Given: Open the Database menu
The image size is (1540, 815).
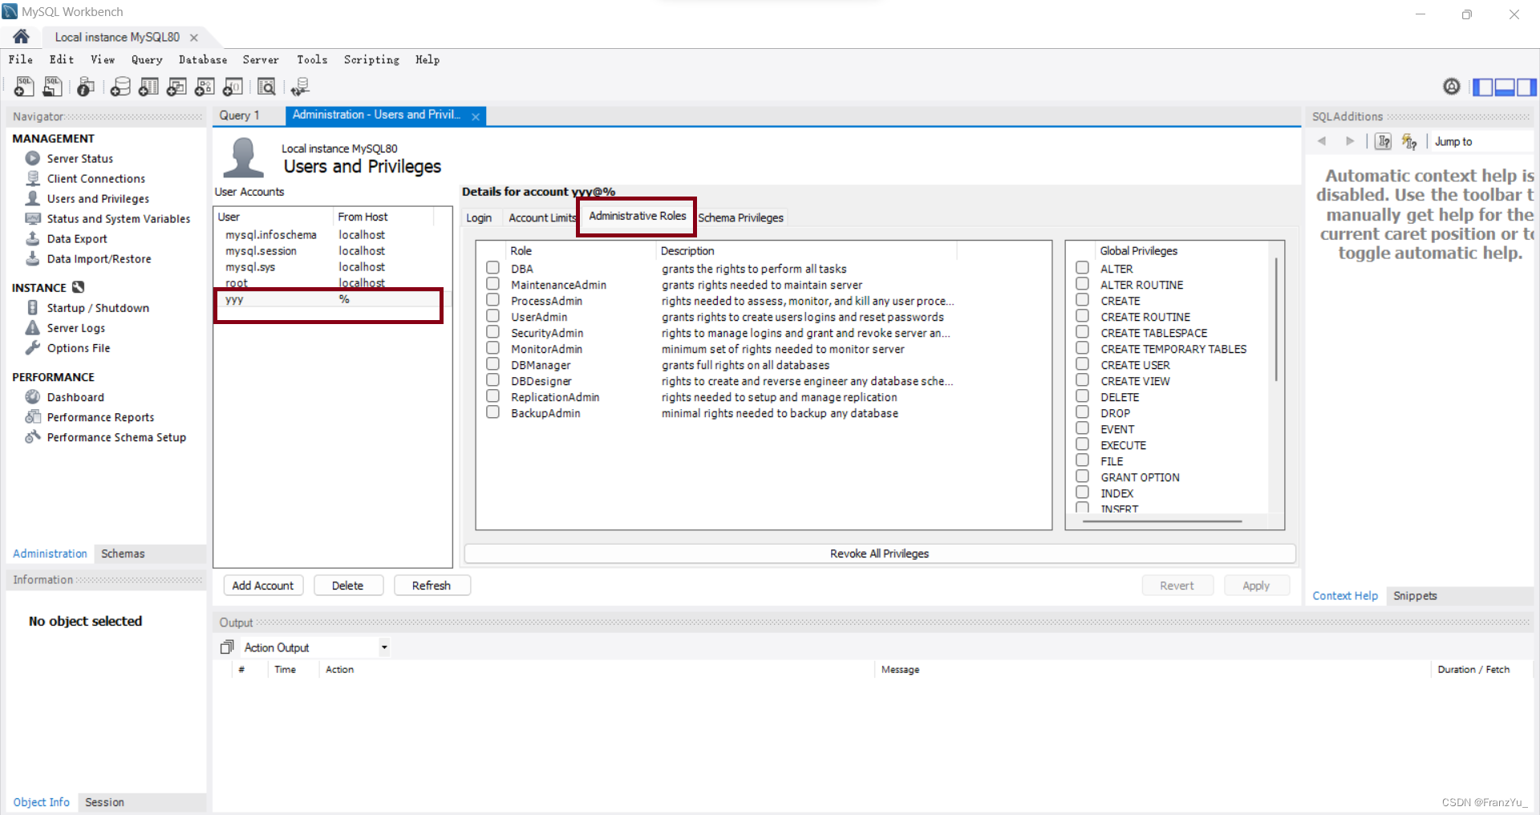Looking at the screenshot, I should coord(203,59).
